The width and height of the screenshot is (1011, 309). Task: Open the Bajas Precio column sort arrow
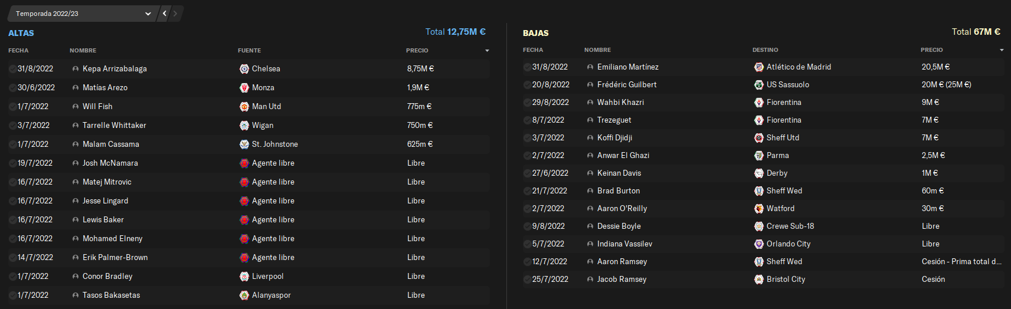click(1002, 50)
